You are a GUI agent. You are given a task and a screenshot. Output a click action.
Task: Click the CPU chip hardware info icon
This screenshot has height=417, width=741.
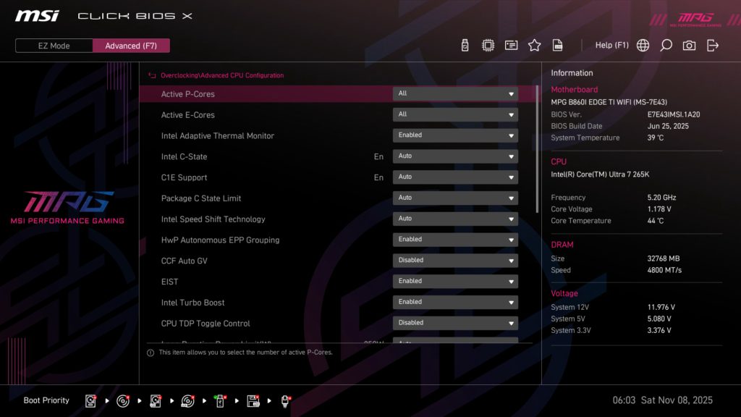click(x=487, y=44)
